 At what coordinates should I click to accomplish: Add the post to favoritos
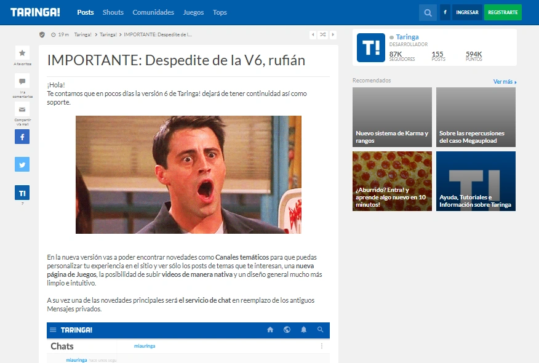point(22,53)
